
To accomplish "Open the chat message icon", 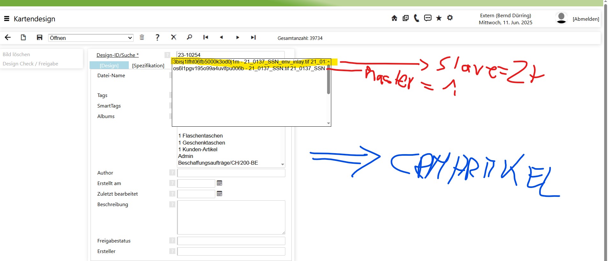I will click(x=428, y=18).
